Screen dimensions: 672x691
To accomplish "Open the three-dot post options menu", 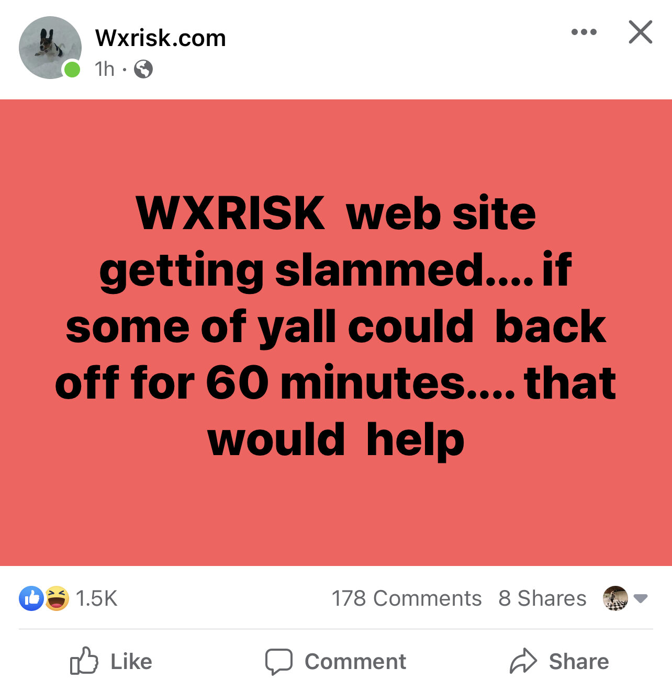I will (x=584, y=32).
